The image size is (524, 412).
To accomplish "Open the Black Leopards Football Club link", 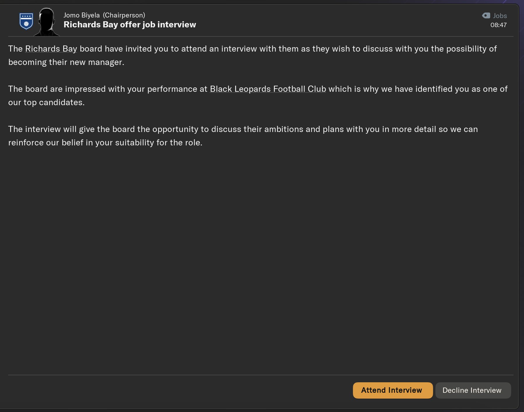I will tap(268, 89).
